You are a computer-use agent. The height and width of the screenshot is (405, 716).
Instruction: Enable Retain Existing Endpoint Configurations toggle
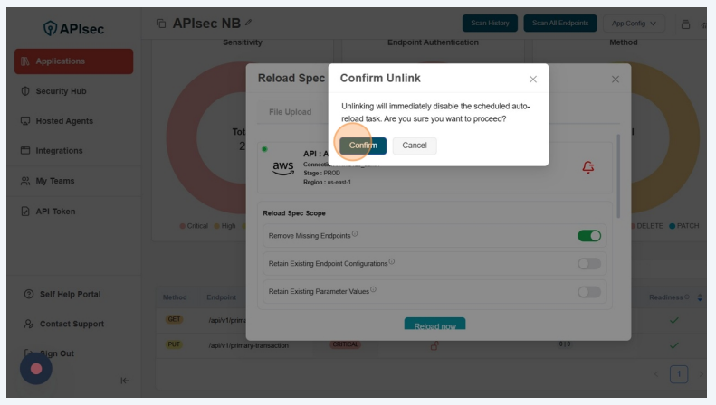(589, 264)
